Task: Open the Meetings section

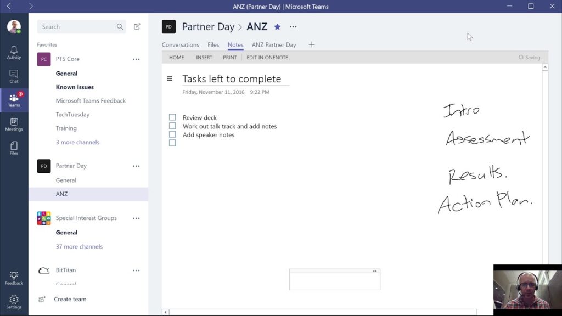Action: (14, 125)
